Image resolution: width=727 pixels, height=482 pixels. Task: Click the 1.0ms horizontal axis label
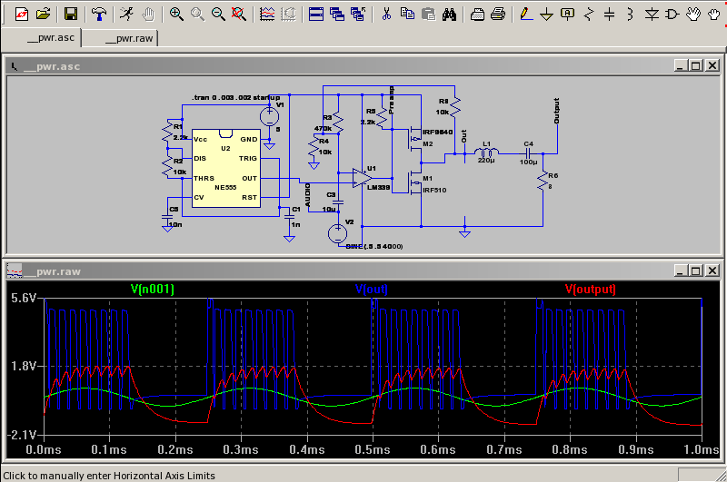tap(702, 449)
